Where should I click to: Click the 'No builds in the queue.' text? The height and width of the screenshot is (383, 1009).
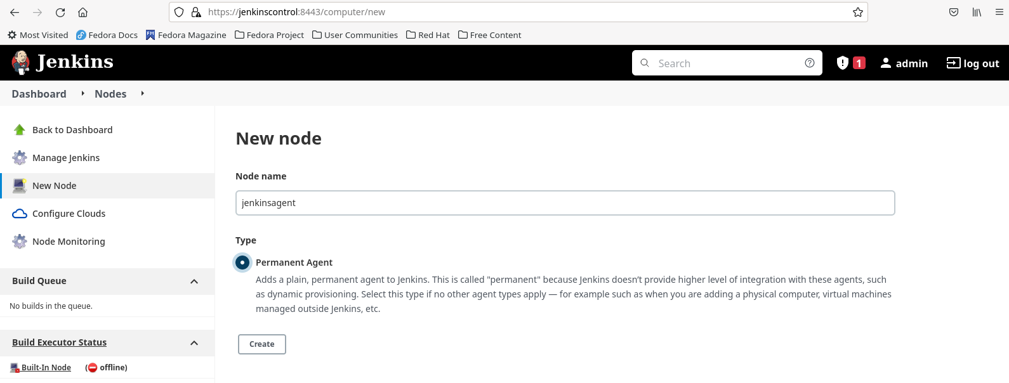[51, 306]
